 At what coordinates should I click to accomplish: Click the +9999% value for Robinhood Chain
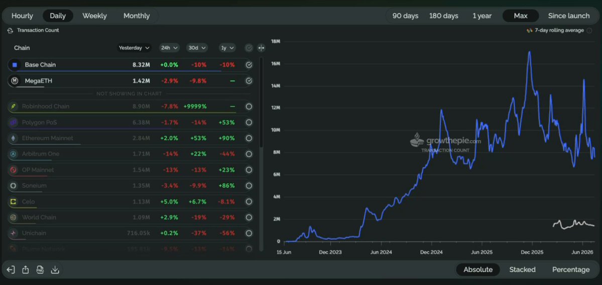coord(195,106)
